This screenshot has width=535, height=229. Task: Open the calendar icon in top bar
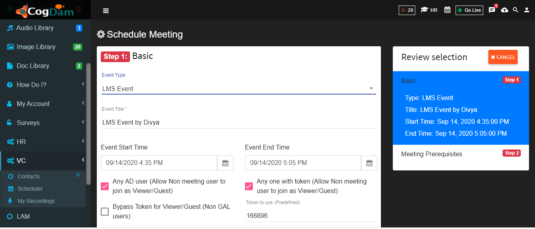(447, 10)
